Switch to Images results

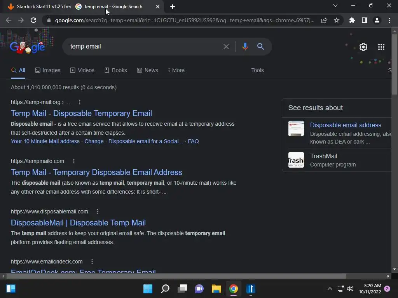click(48, 71)
